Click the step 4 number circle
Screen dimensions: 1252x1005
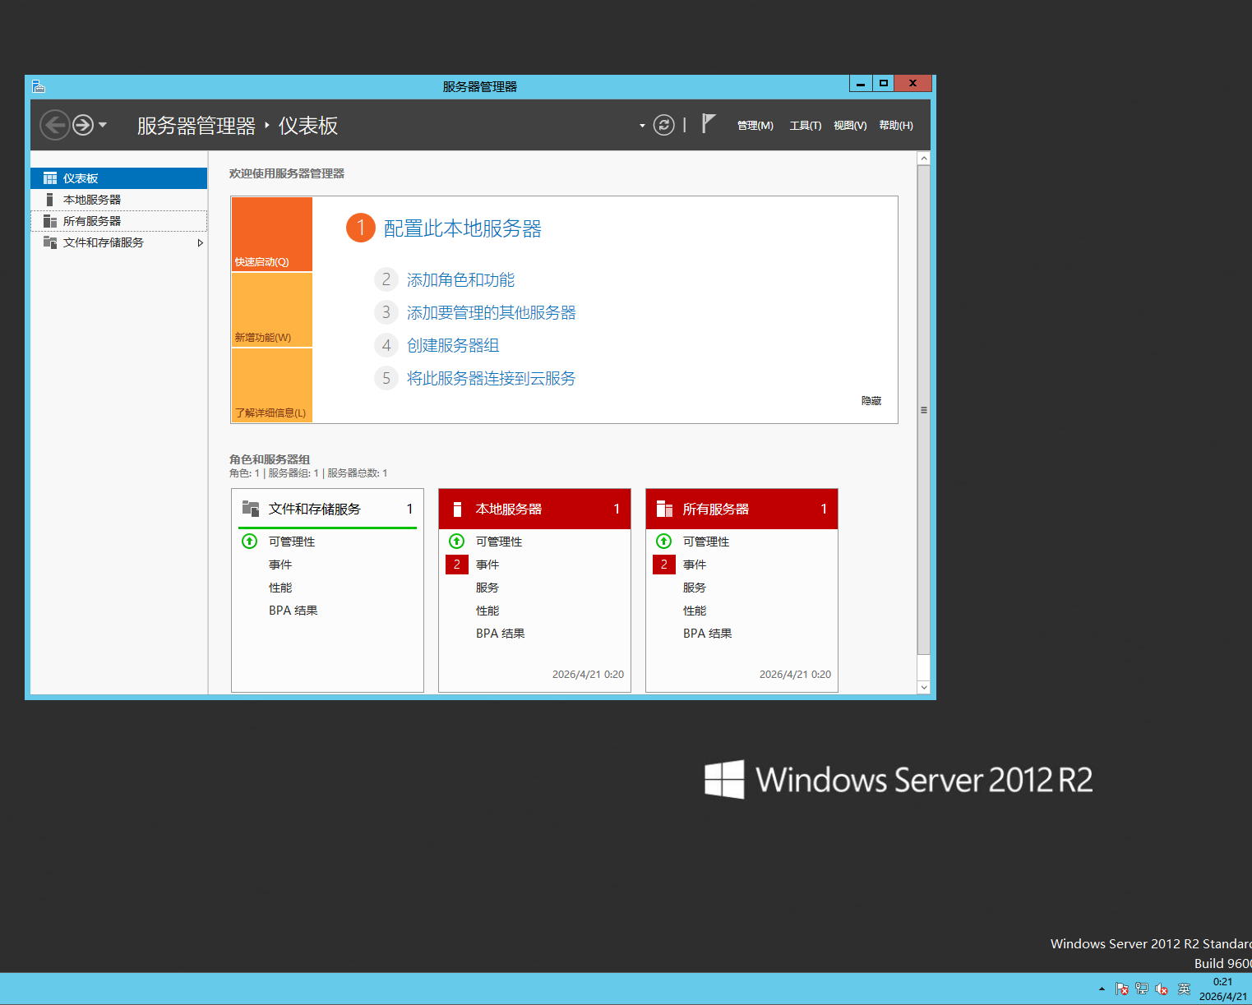point(386,345)
